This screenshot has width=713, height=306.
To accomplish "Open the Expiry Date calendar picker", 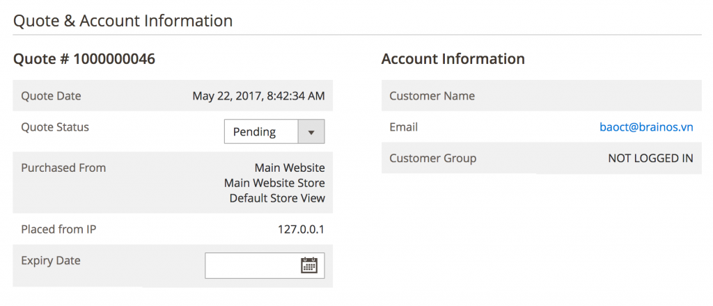I will pyautogui.click(x=308, y=265).
